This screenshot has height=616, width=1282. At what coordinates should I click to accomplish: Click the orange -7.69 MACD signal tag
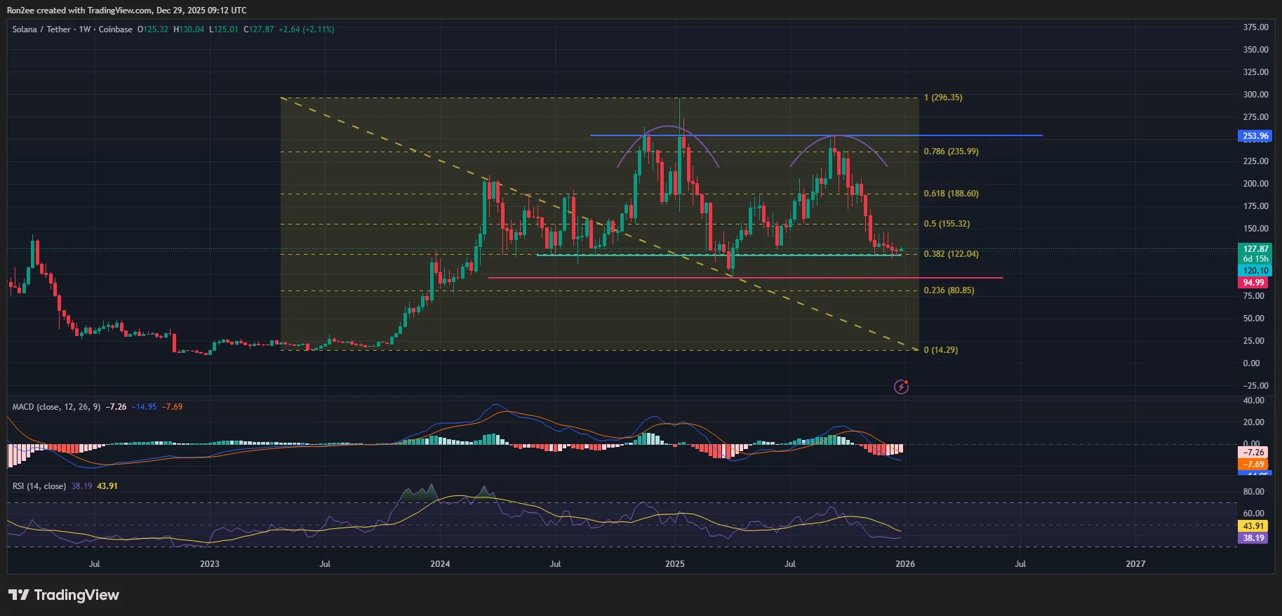click(x=1253, y=464)
